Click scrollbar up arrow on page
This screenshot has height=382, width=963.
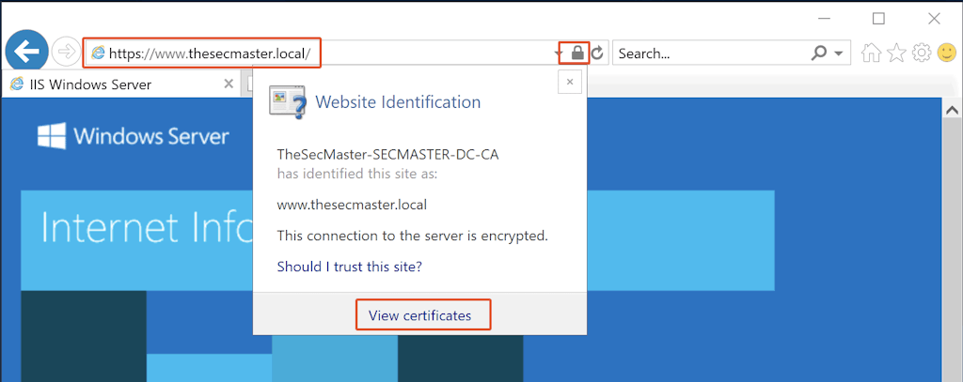[953, 111]
